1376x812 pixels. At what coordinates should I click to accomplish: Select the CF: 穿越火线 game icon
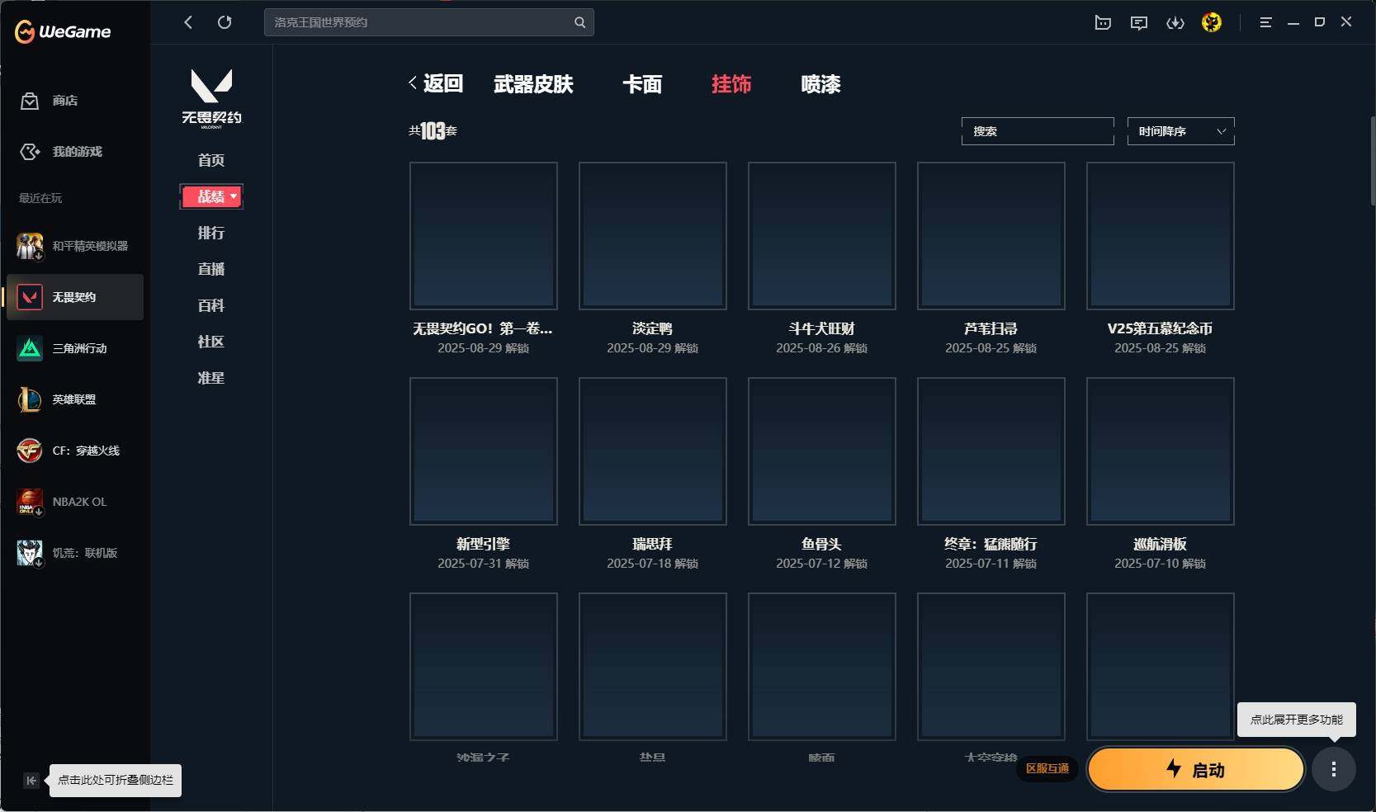(x=30, y=451)
